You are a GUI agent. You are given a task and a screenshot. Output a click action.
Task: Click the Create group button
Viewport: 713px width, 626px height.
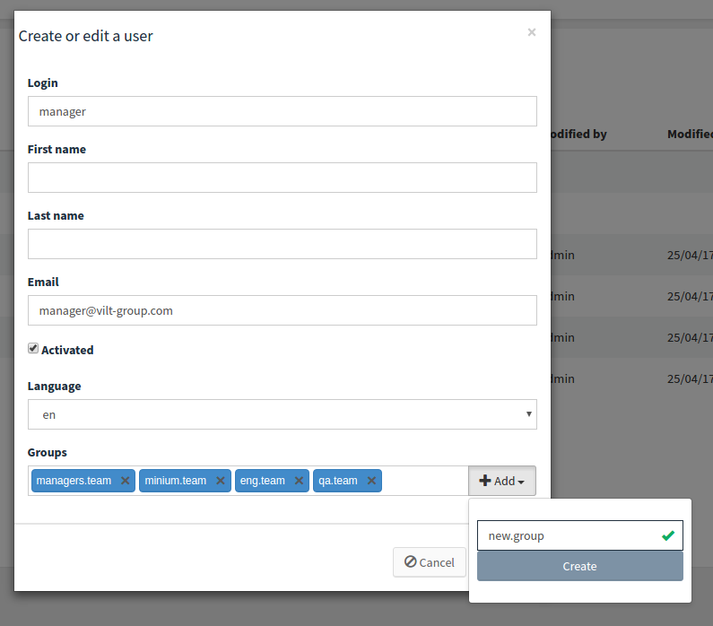579,566
